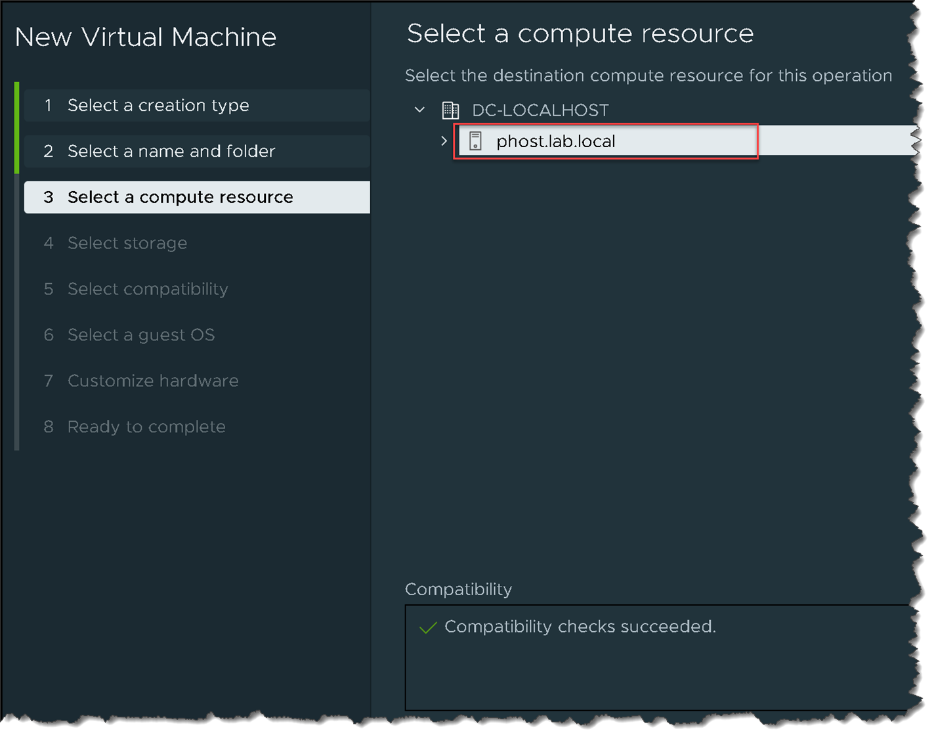Jump to step 4 Select storage
Viewport: 936px width, 739px height.
click(x=127, y=243)
